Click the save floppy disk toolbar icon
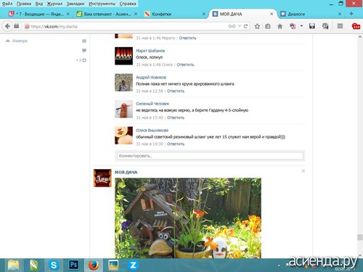Screen dimensions: 363x272 pos(312,26)
